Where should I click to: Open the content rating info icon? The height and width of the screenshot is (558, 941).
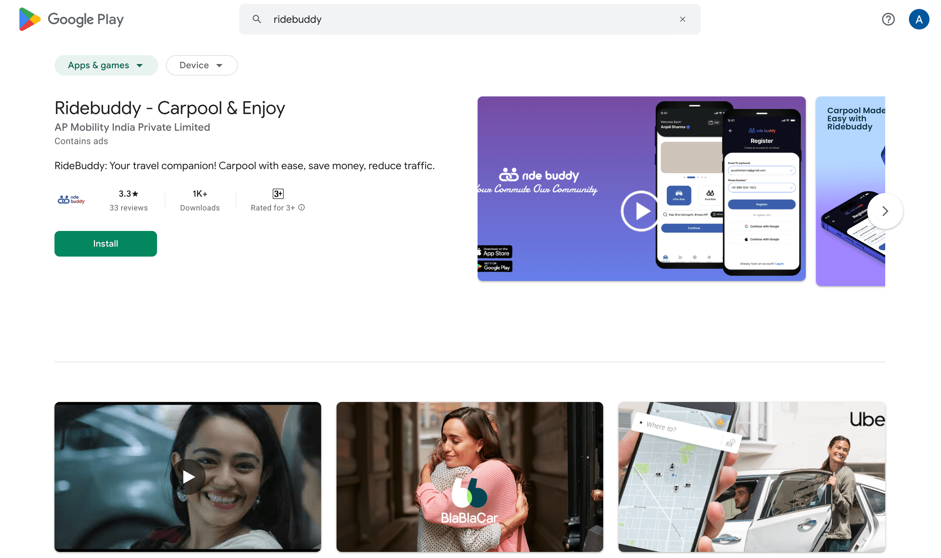tap(301, 207)
